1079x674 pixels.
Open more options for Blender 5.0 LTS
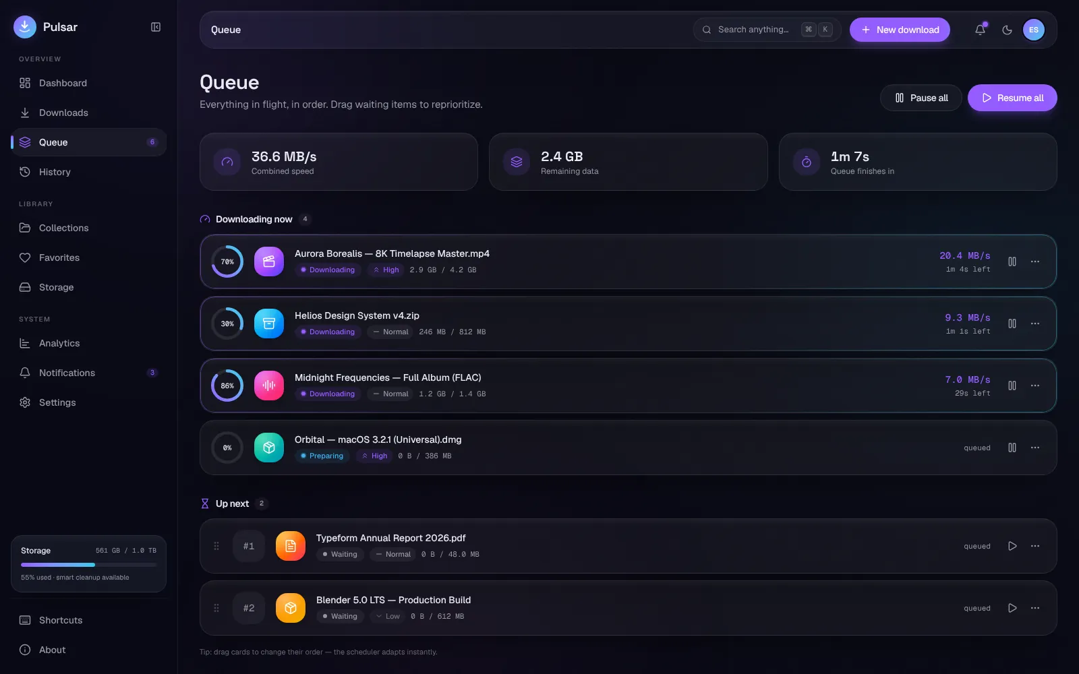point(1035,608)
